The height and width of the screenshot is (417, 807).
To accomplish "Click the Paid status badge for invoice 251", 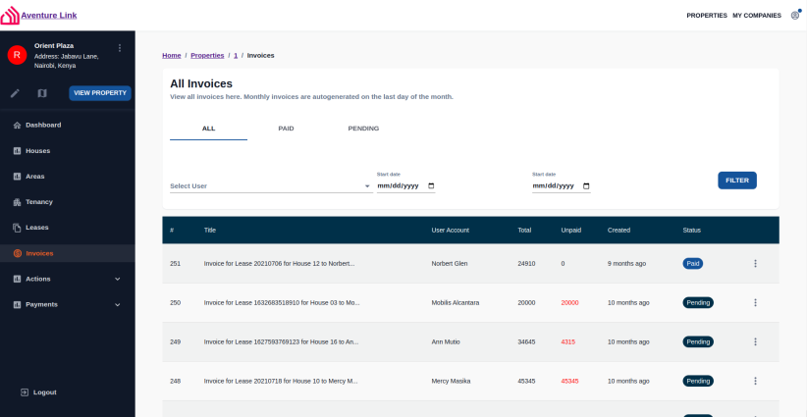I will tap(693, 263).
